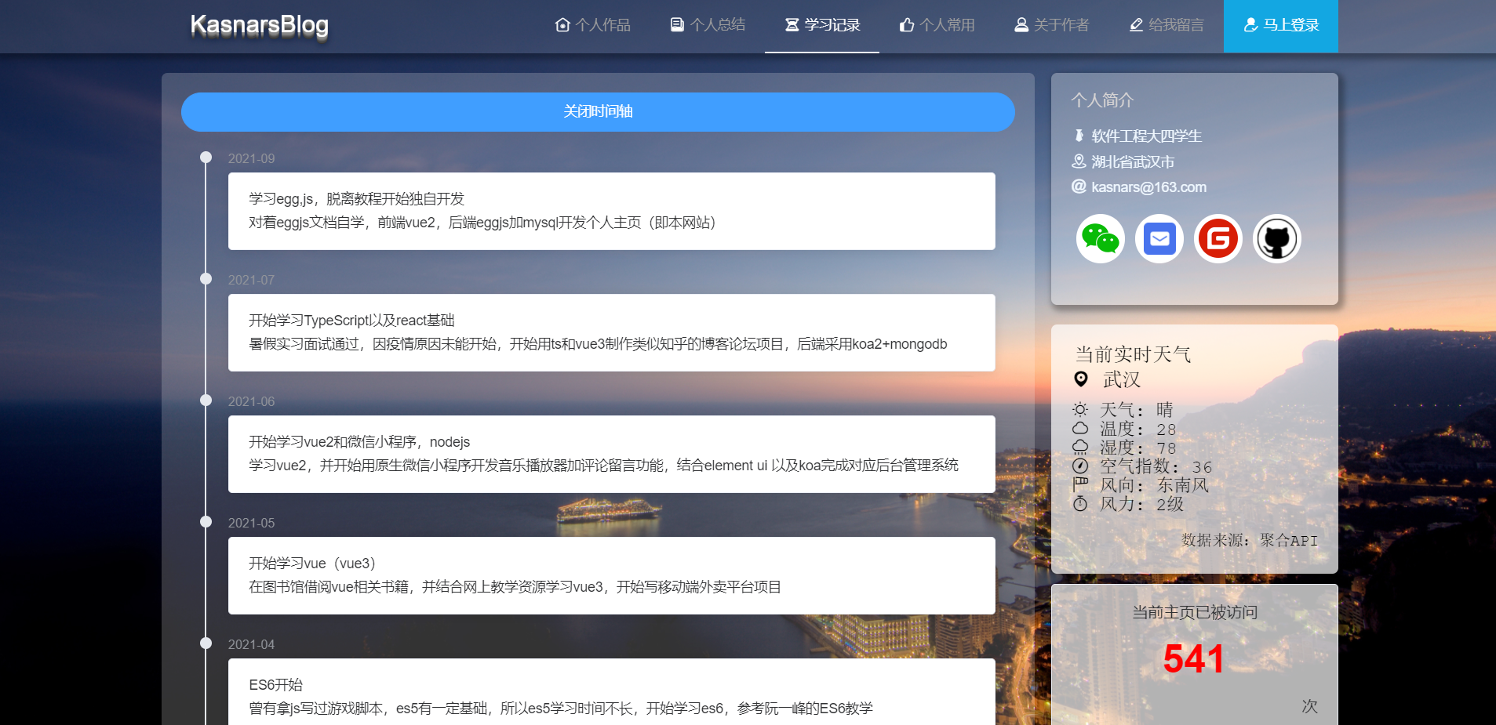
Task: Open the WeChat contact icon
Action: point(1099,238)
